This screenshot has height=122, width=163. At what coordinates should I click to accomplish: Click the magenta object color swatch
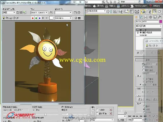click(161, 22)
